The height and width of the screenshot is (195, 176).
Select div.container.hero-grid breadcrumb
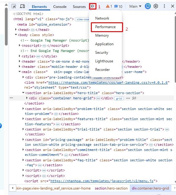(x=150, y=188)
